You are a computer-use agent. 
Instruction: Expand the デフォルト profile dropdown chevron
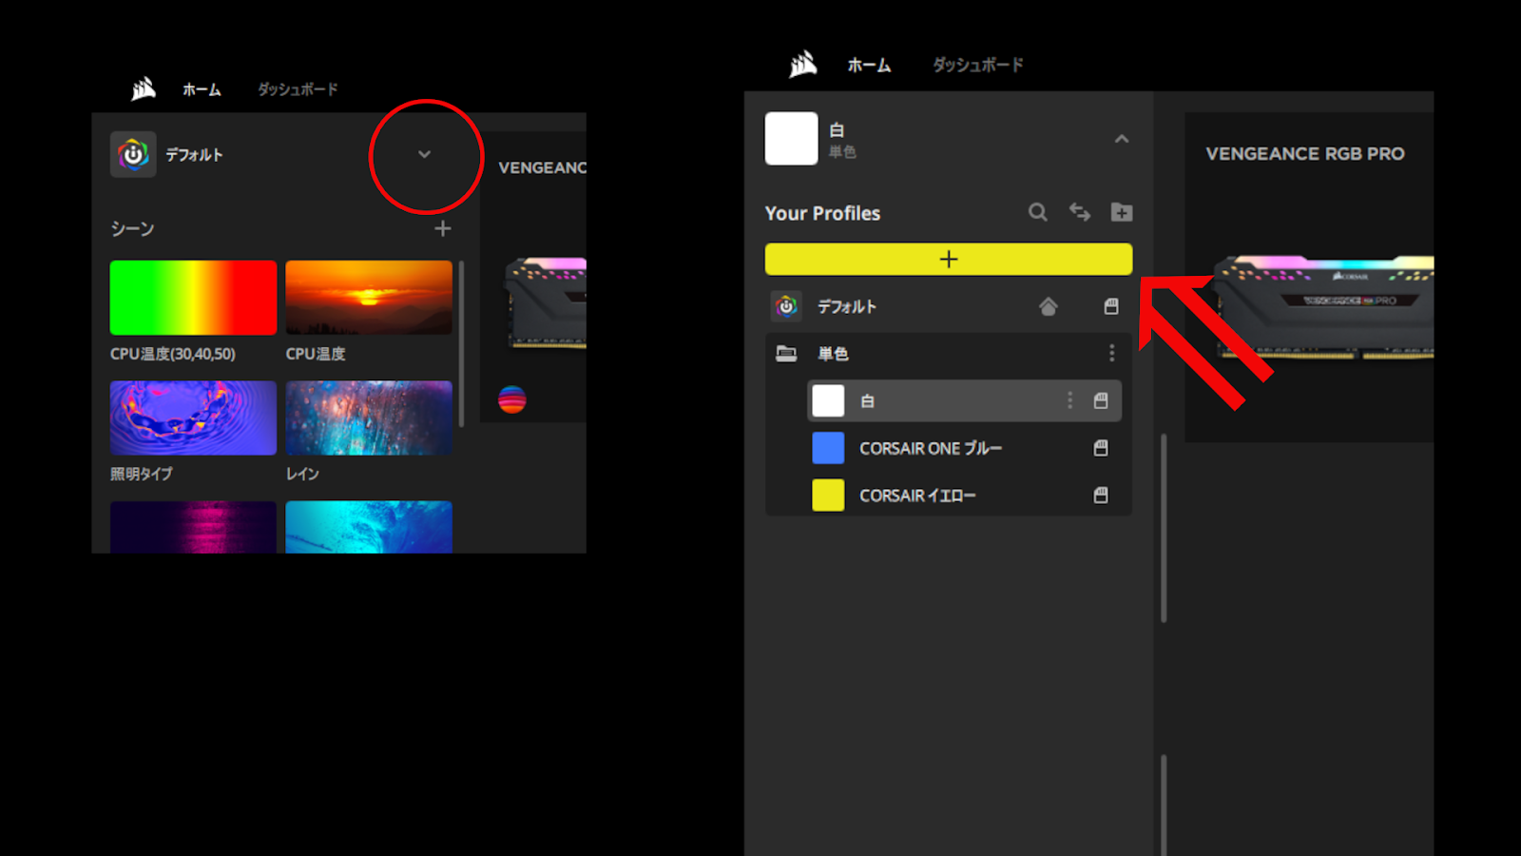425,154
